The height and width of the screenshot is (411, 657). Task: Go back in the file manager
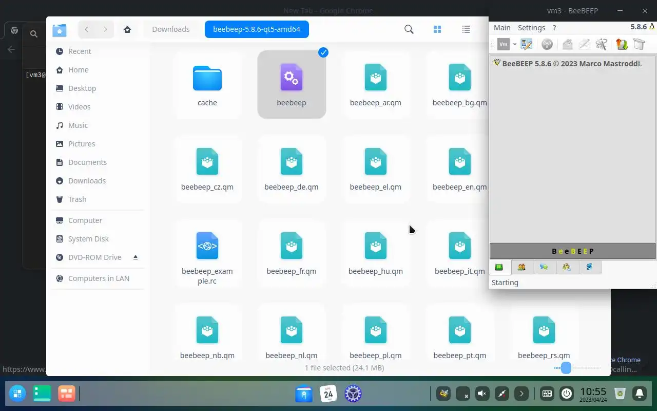[x=87, y=29]
